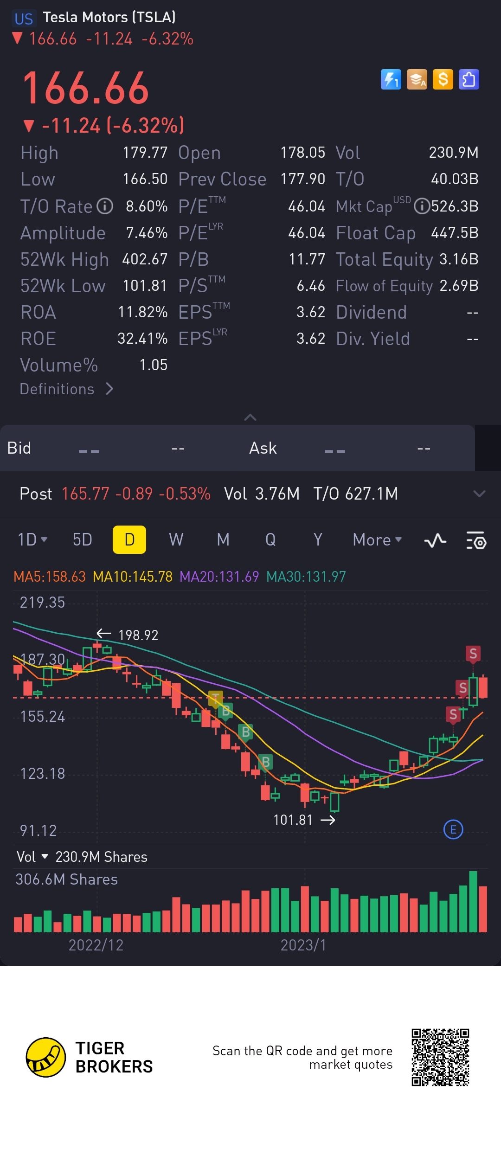Tap the 198.92 high annotation

(x=138, y=635)
